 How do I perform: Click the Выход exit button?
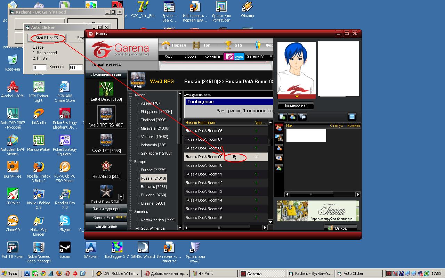[341, 228]
